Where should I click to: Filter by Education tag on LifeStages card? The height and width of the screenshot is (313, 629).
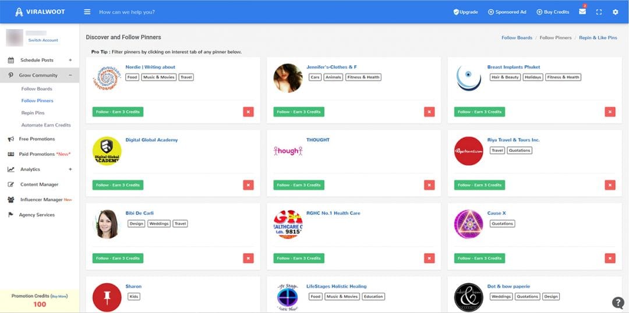pos(373,297)
